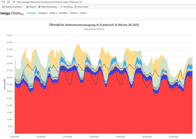Open the Neuer Ordner bookmark folder

point(81,7)
